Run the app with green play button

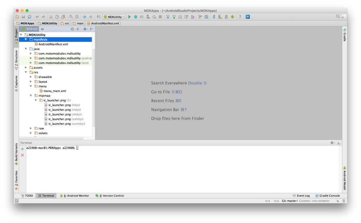point(130,17)
